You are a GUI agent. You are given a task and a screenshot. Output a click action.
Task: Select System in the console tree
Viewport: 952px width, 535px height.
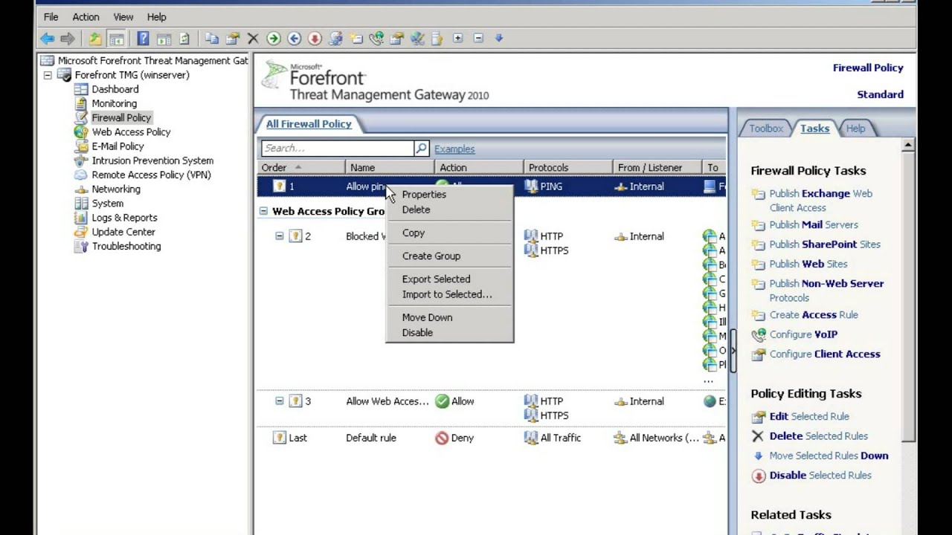pyautogui.click(x=108, y=203)
